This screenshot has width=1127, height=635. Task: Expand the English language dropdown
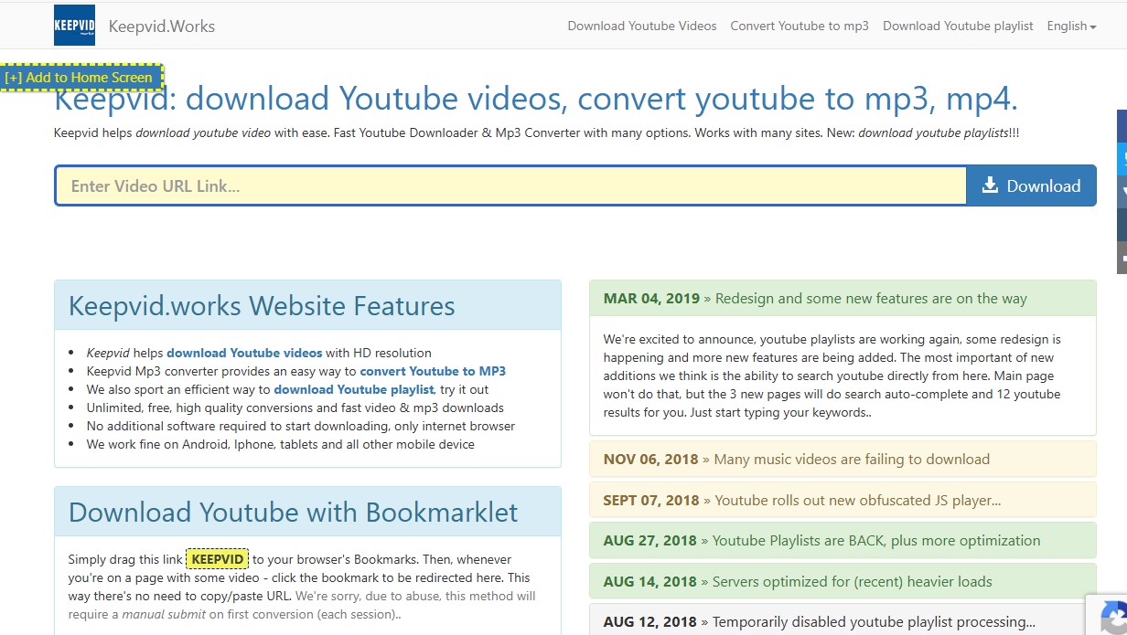pos(1071,26)
